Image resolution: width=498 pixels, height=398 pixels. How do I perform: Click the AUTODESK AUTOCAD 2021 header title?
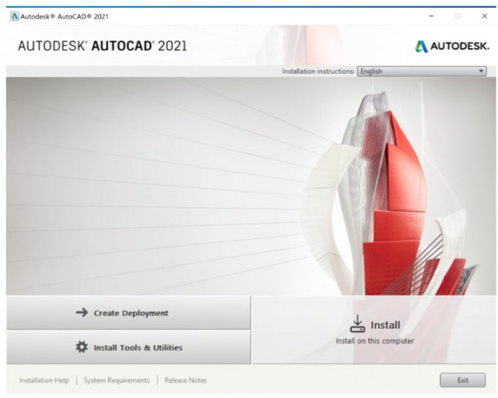pos(102,45)
